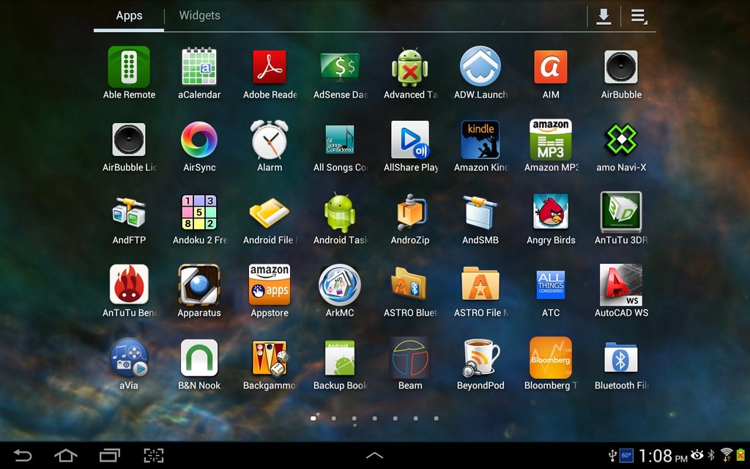
Task: Launch AndSMB
Action: [480, 213]
